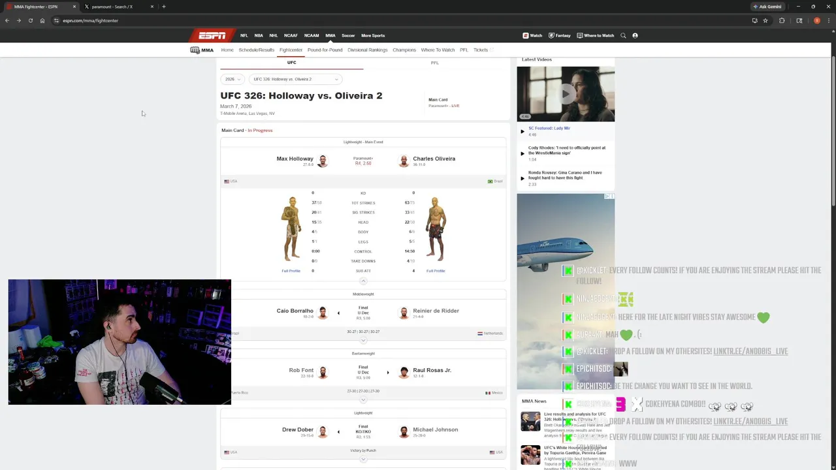Click Raul Rosas Jr.'s headshot
836x470 pixels.
tap(404, 372)
